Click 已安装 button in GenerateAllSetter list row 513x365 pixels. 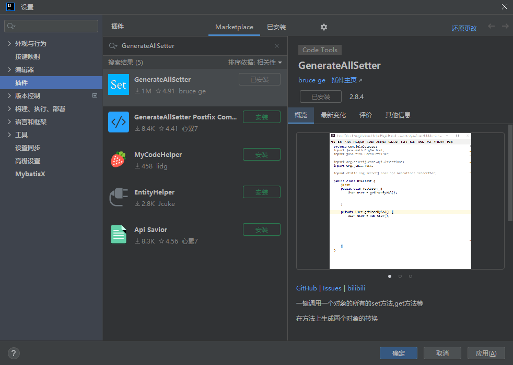click(x=260, y=79)
